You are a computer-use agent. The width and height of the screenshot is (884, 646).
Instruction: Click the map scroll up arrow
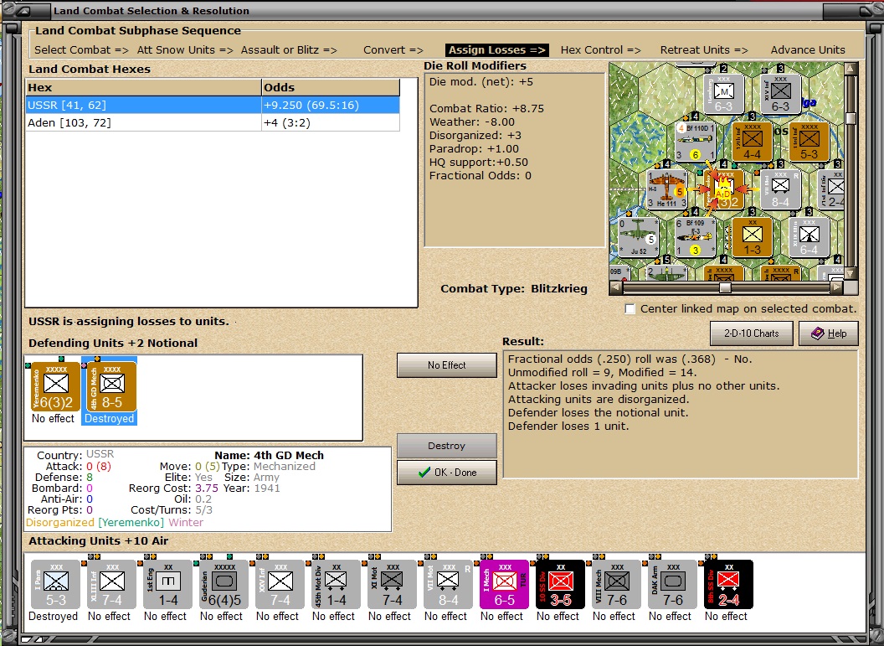851,69
